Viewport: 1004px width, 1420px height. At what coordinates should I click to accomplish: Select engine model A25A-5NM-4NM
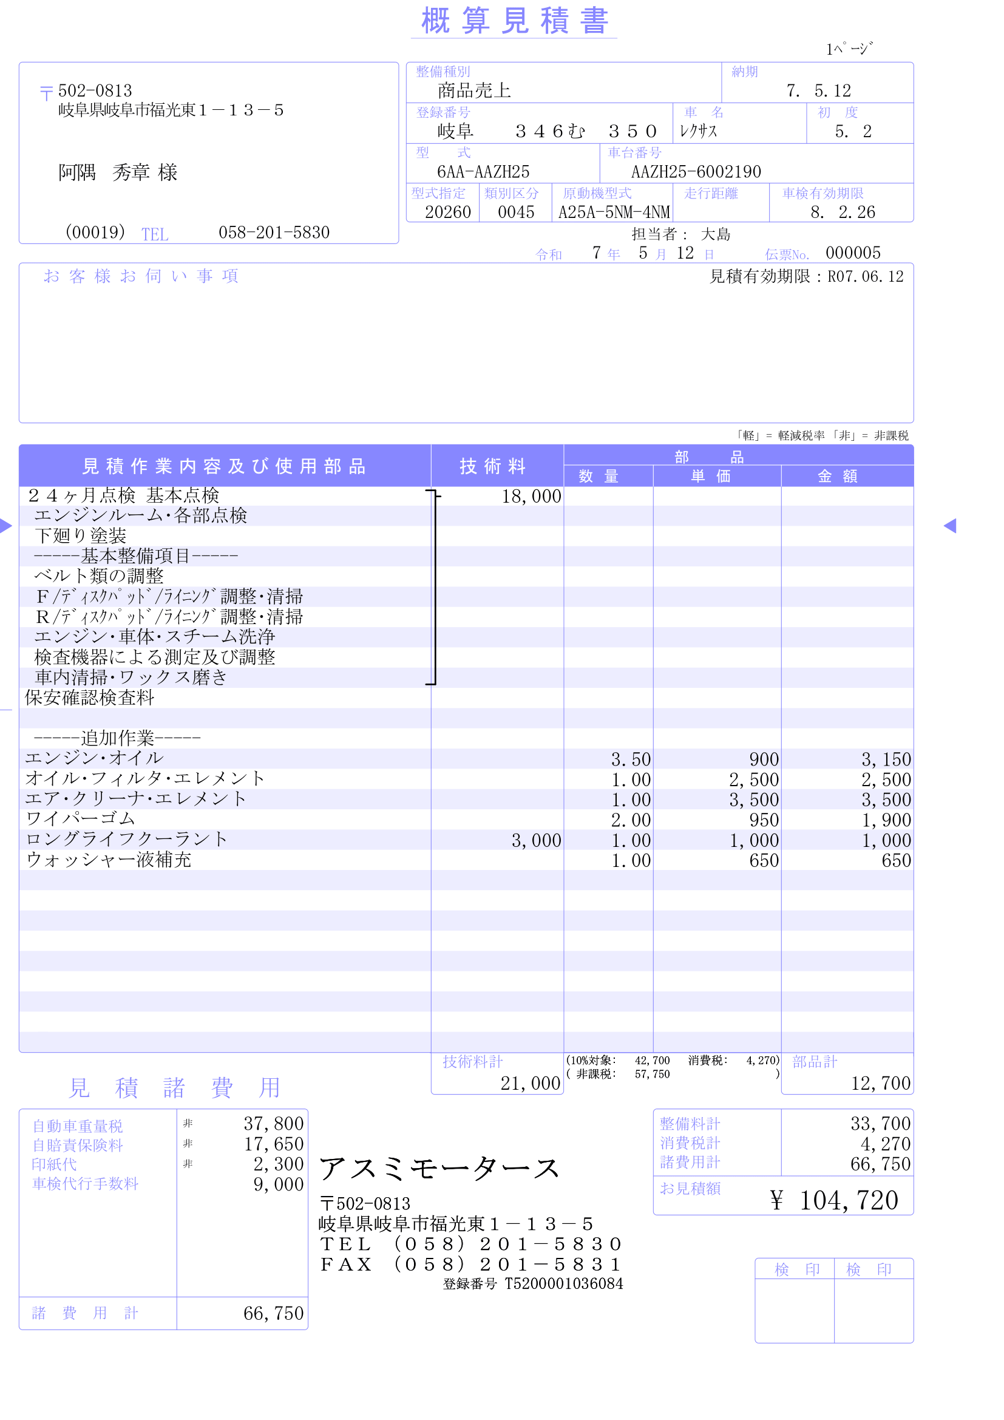point(613,212)
